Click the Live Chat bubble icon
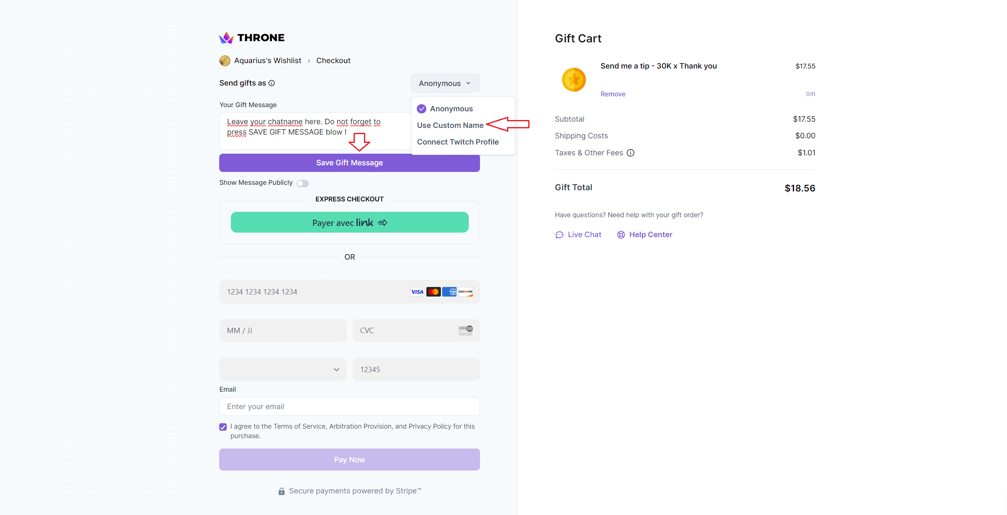Viewport: 1007px width, 515px height. [559, 235]
